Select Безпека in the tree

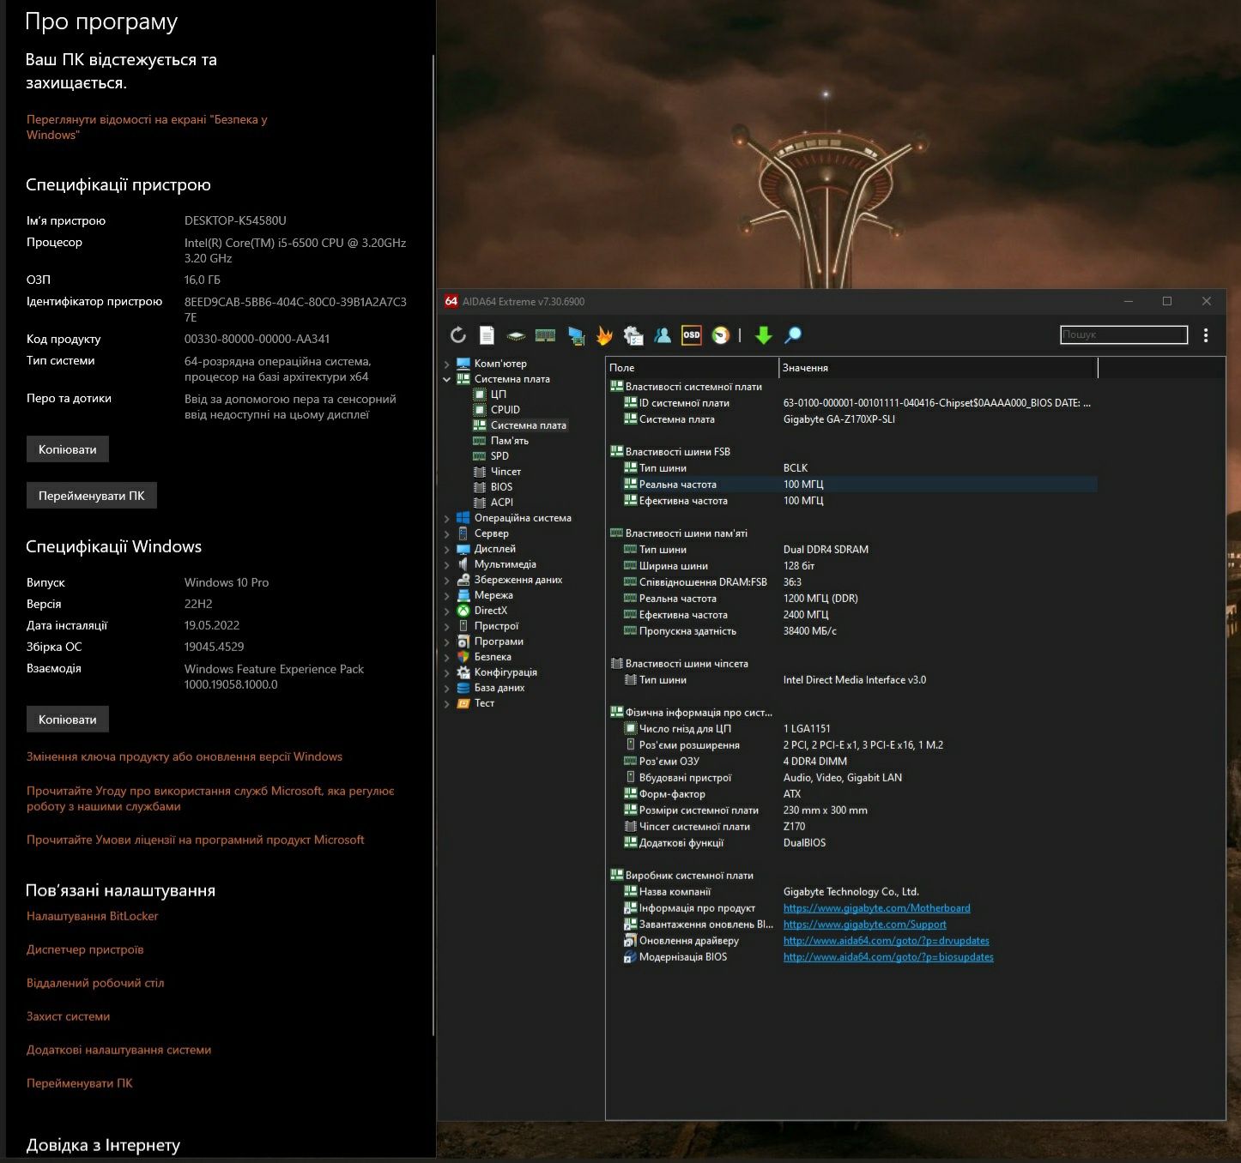pyautogui.click(x=493, y=657)
